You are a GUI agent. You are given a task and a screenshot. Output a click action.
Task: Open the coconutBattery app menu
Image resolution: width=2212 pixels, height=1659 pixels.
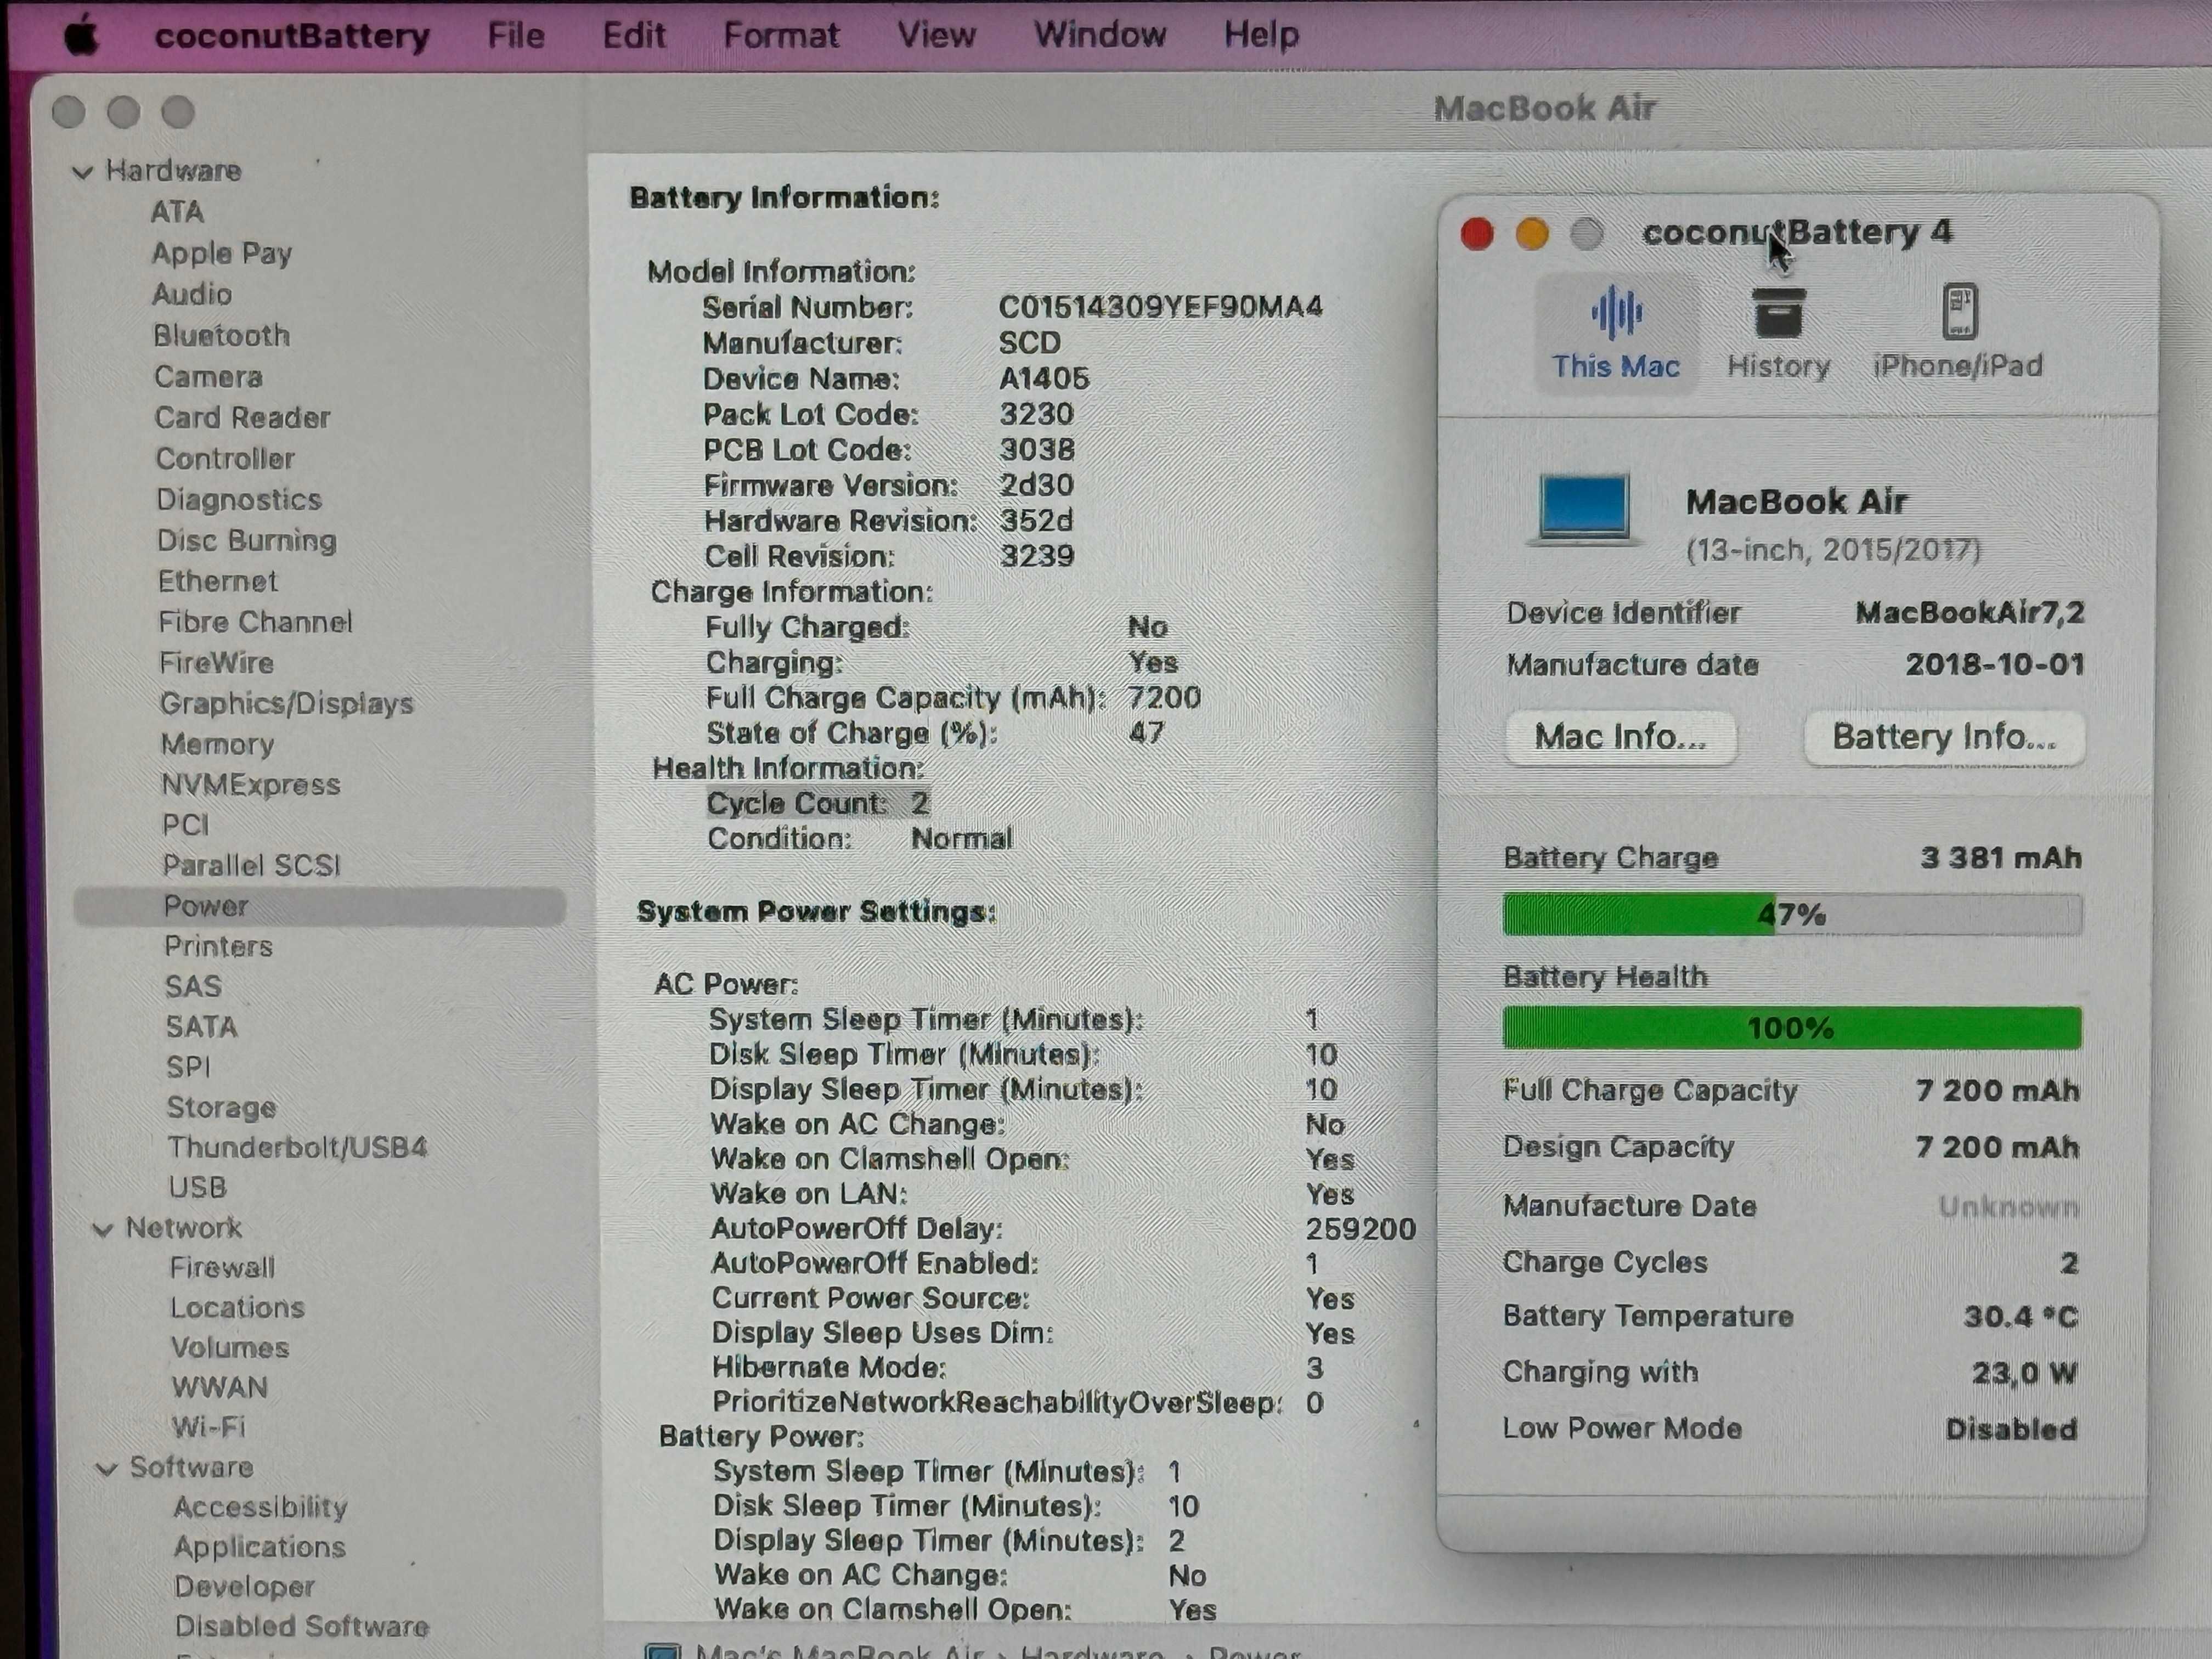click(292, 36)
